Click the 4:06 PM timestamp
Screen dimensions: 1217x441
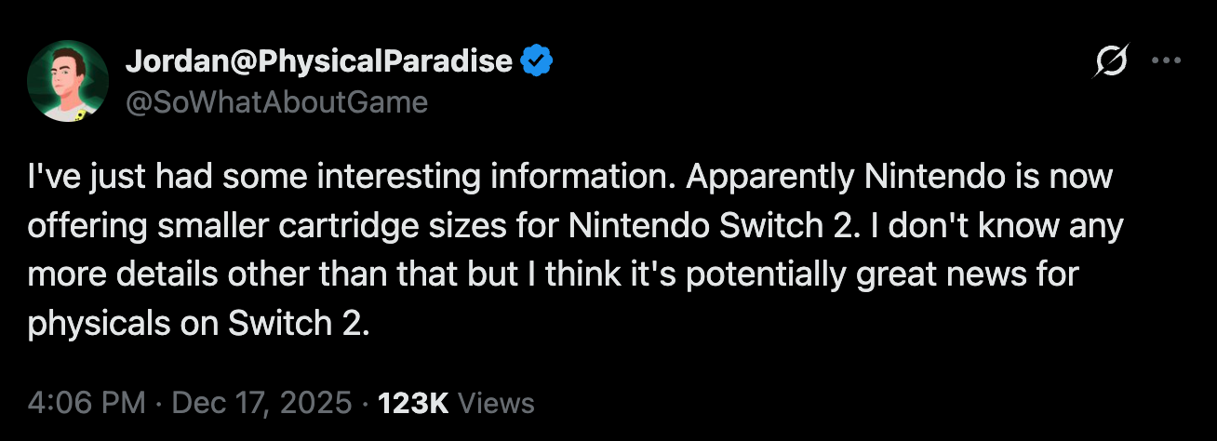click(x=87, y=403)
